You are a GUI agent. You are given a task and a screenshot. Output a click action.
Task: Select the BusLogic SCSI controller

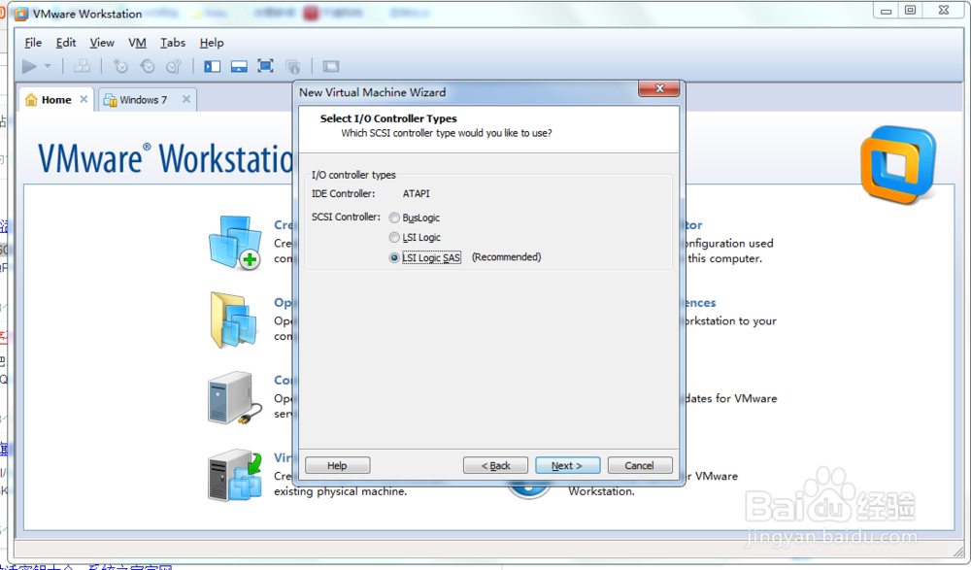pos(393,218)
